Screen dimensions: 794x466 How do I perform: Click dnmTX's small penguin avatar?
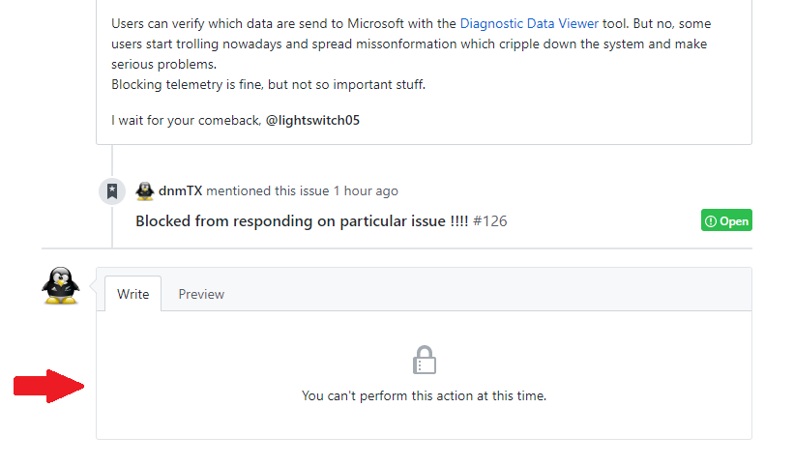point(145,191)
